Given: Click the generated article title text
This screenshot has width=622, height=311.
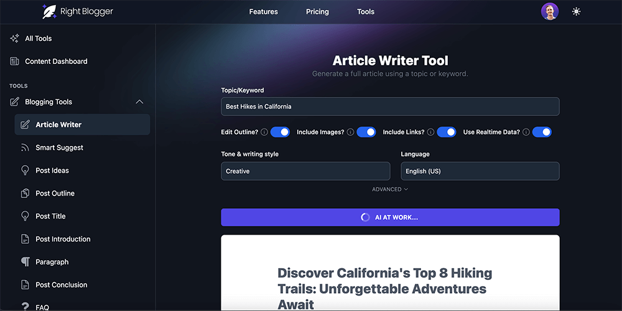Looking at the screenshot, I should coord(385,289).
